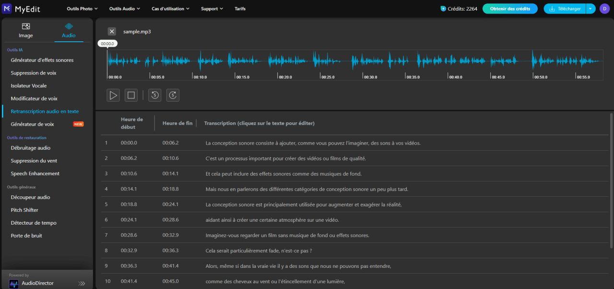This screenshot has width=614, height=289.
Task: Click the download button arrow dropdown
Action: 590,9
